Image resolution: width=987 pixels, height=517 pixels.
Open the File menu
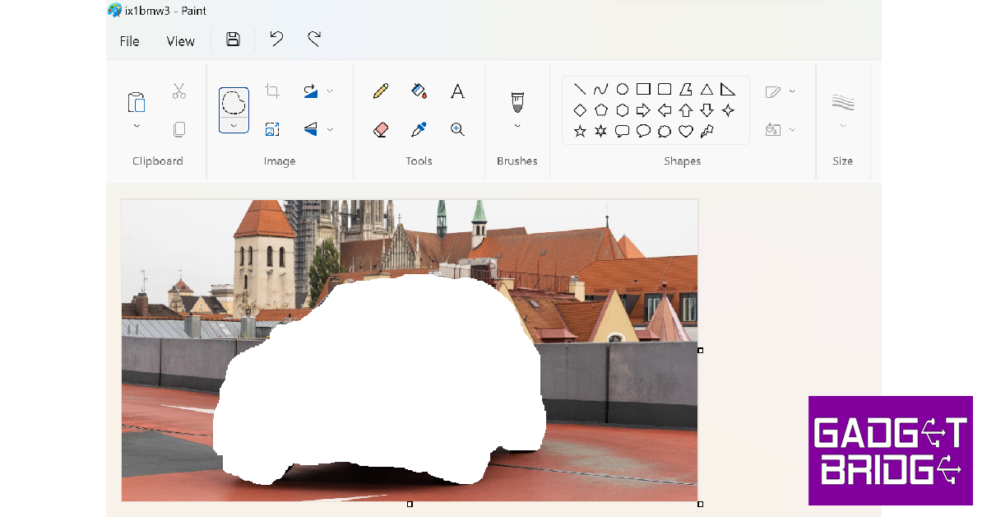click(x=128, y=40)
